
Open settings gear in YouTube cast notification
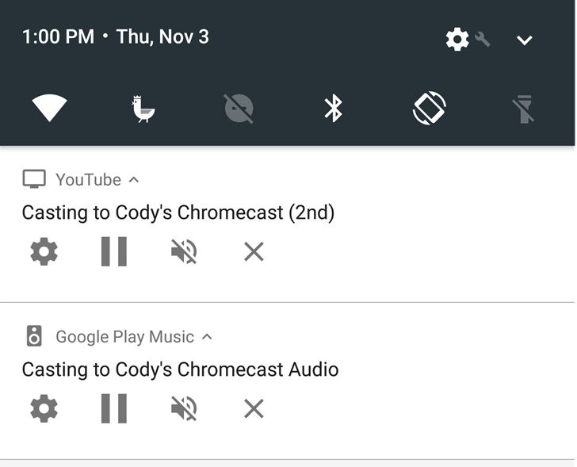(x=44, y=252)
